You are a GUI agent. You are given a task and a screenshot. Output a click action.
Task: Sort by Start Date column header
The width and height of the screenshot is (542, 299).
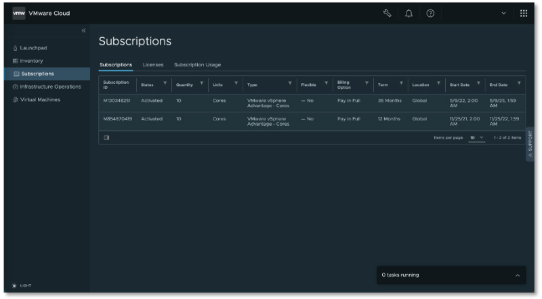pyautogui.click(x=459, y=85)
